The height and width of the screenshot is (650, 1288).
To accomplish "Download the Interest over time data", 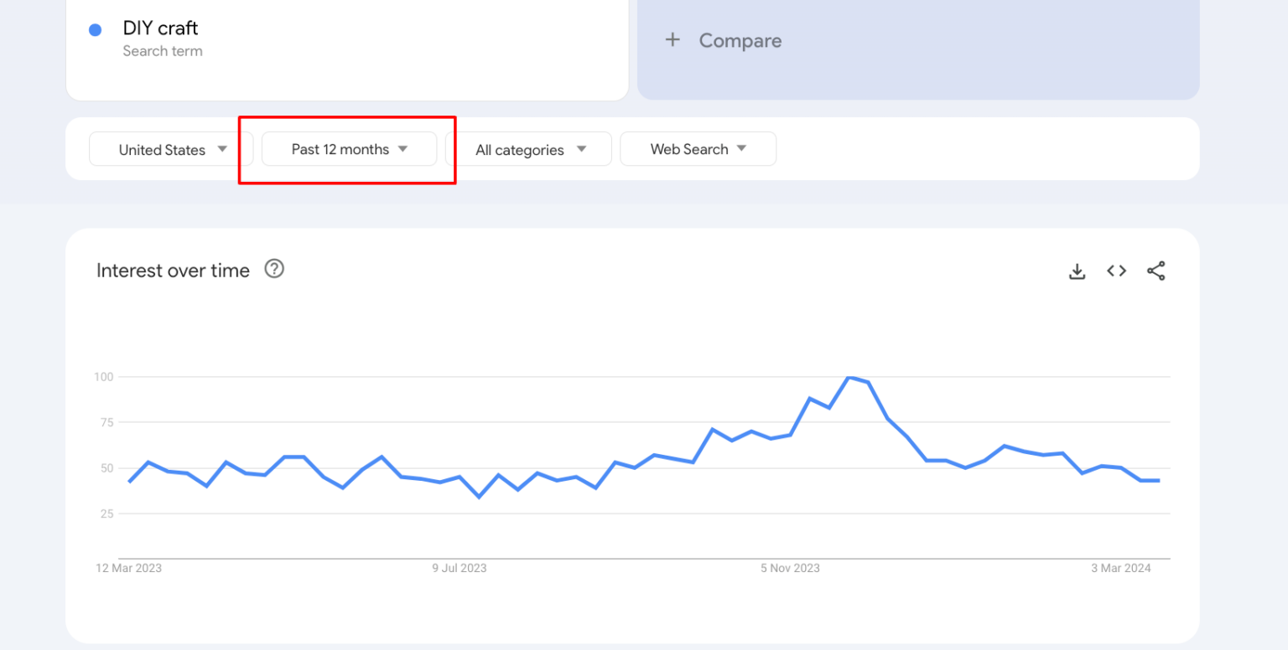I will coord(1077,271).
